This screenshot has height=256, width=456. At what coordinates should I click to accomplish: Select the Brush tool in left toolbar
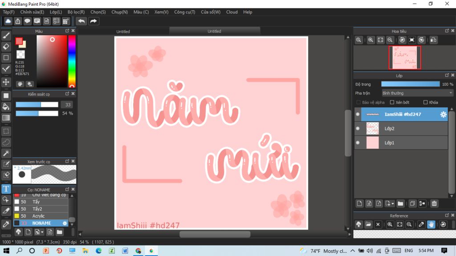[x=6, y=35]
